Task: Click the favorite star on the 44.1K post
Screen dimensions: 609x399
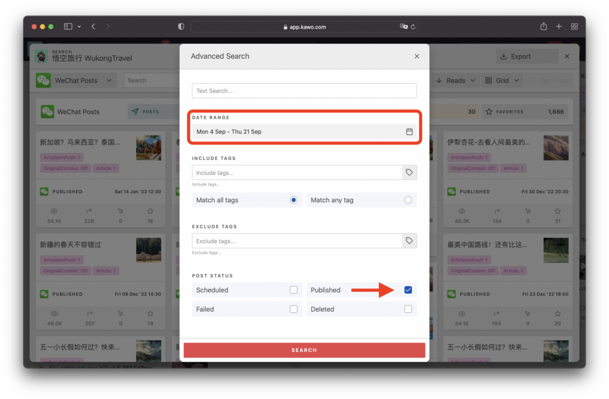Action: coord(558,313)
